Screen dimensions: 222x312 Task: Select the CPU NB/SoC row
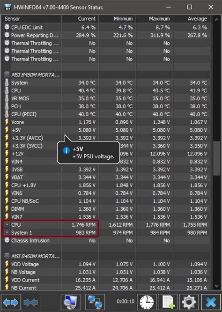(x=106, y=201)
